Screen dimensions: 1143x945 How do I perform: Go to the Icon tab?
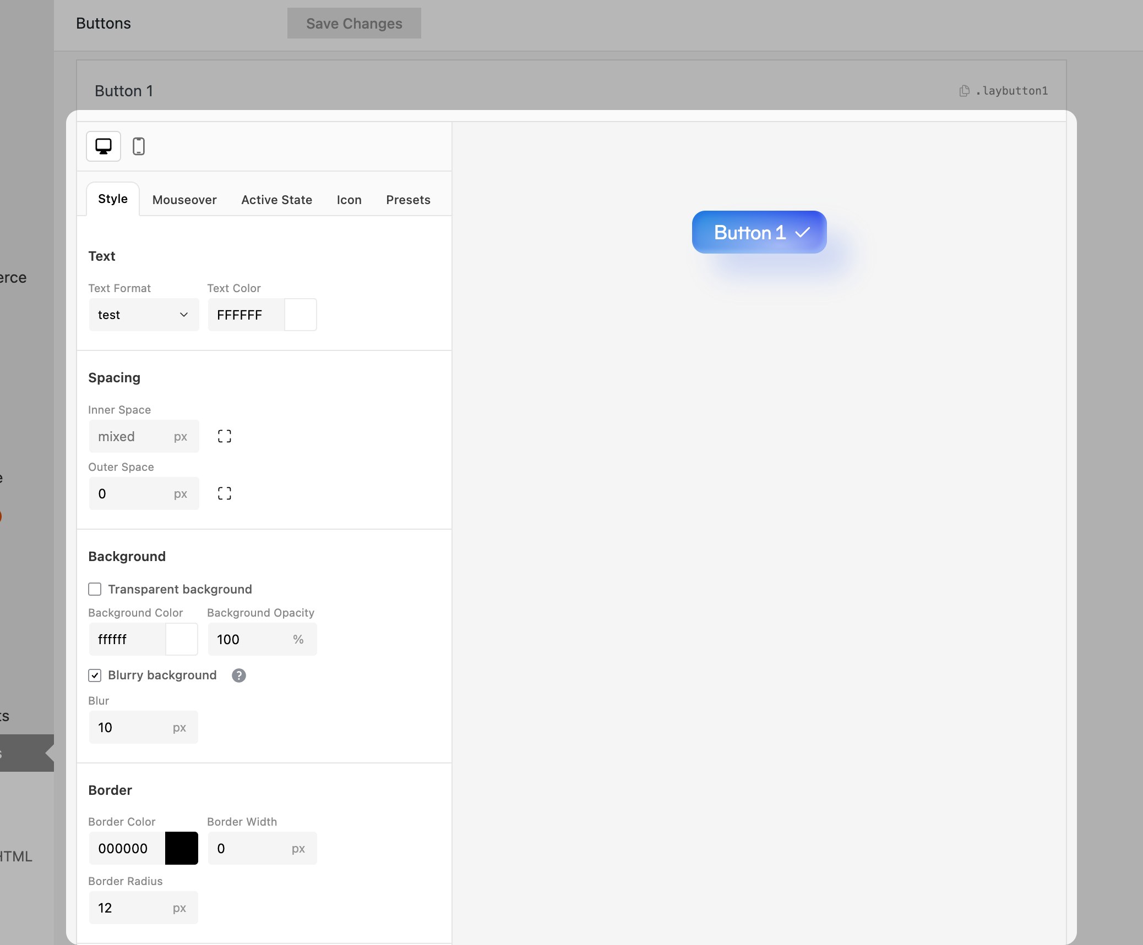(349, 200)
